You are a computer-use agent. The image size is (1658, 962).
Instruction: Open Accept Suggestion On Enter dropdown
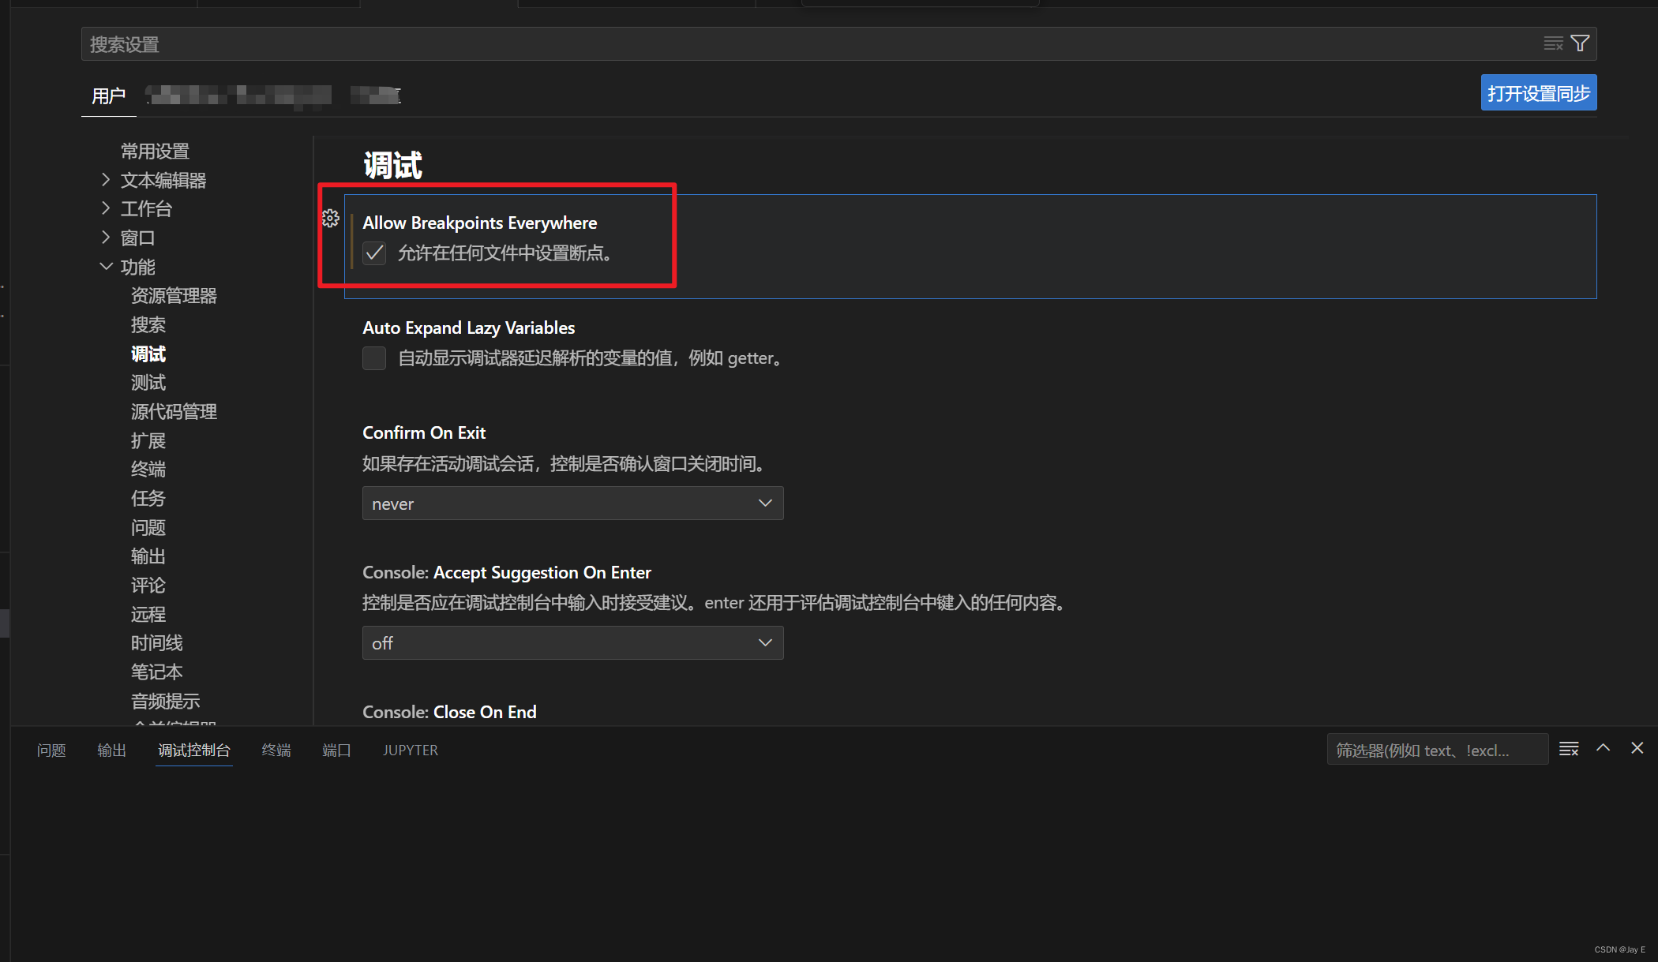tap(572, 643)
